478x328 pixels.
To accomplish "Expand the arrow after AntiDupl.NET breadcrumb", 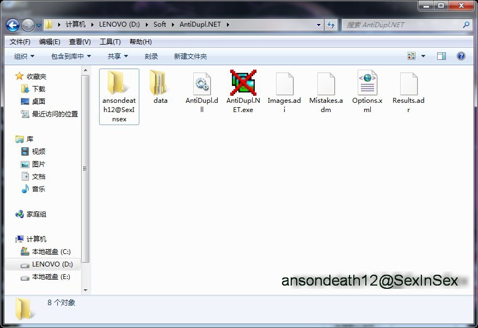I will click(228, 24).
